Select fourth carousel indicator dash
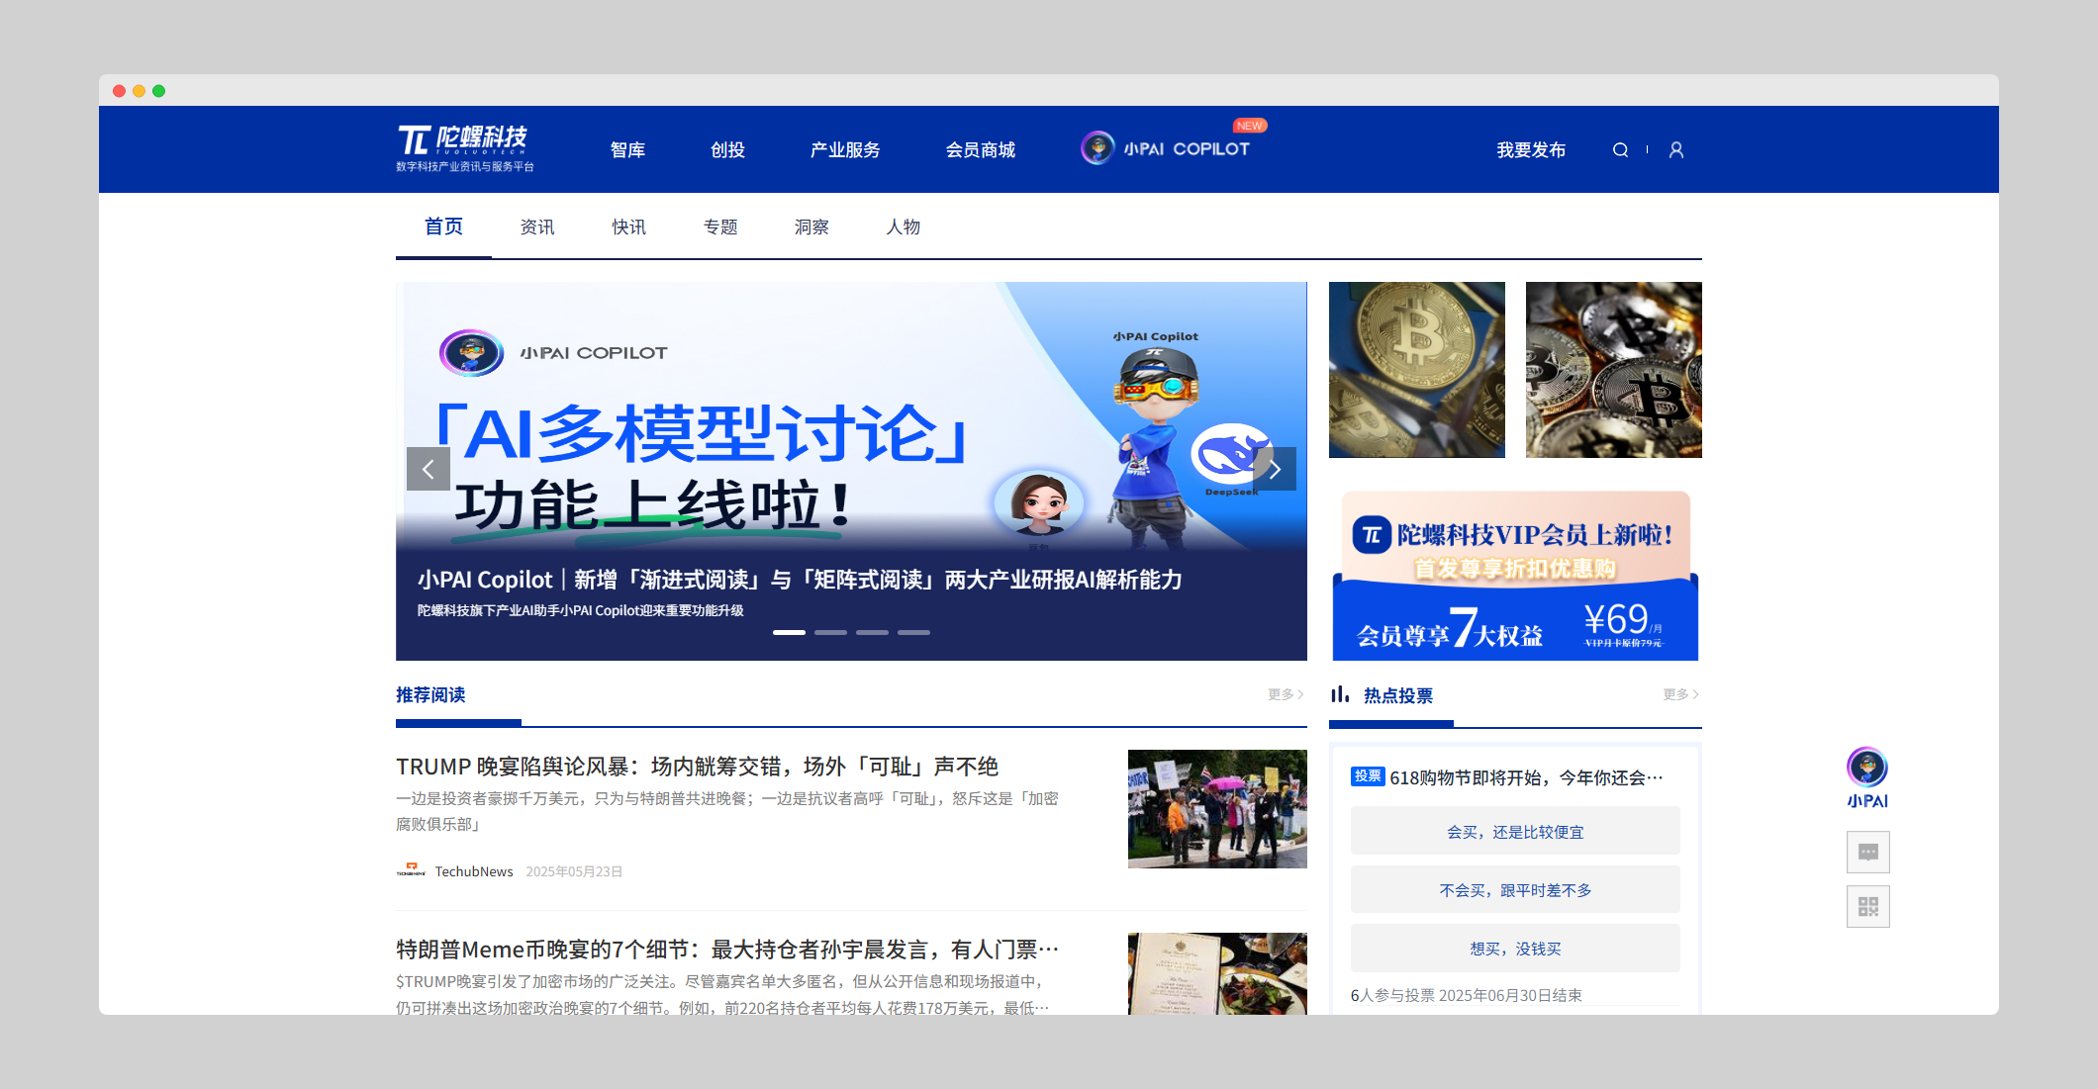2098x1089 pixels. click(x=913, y=632)
